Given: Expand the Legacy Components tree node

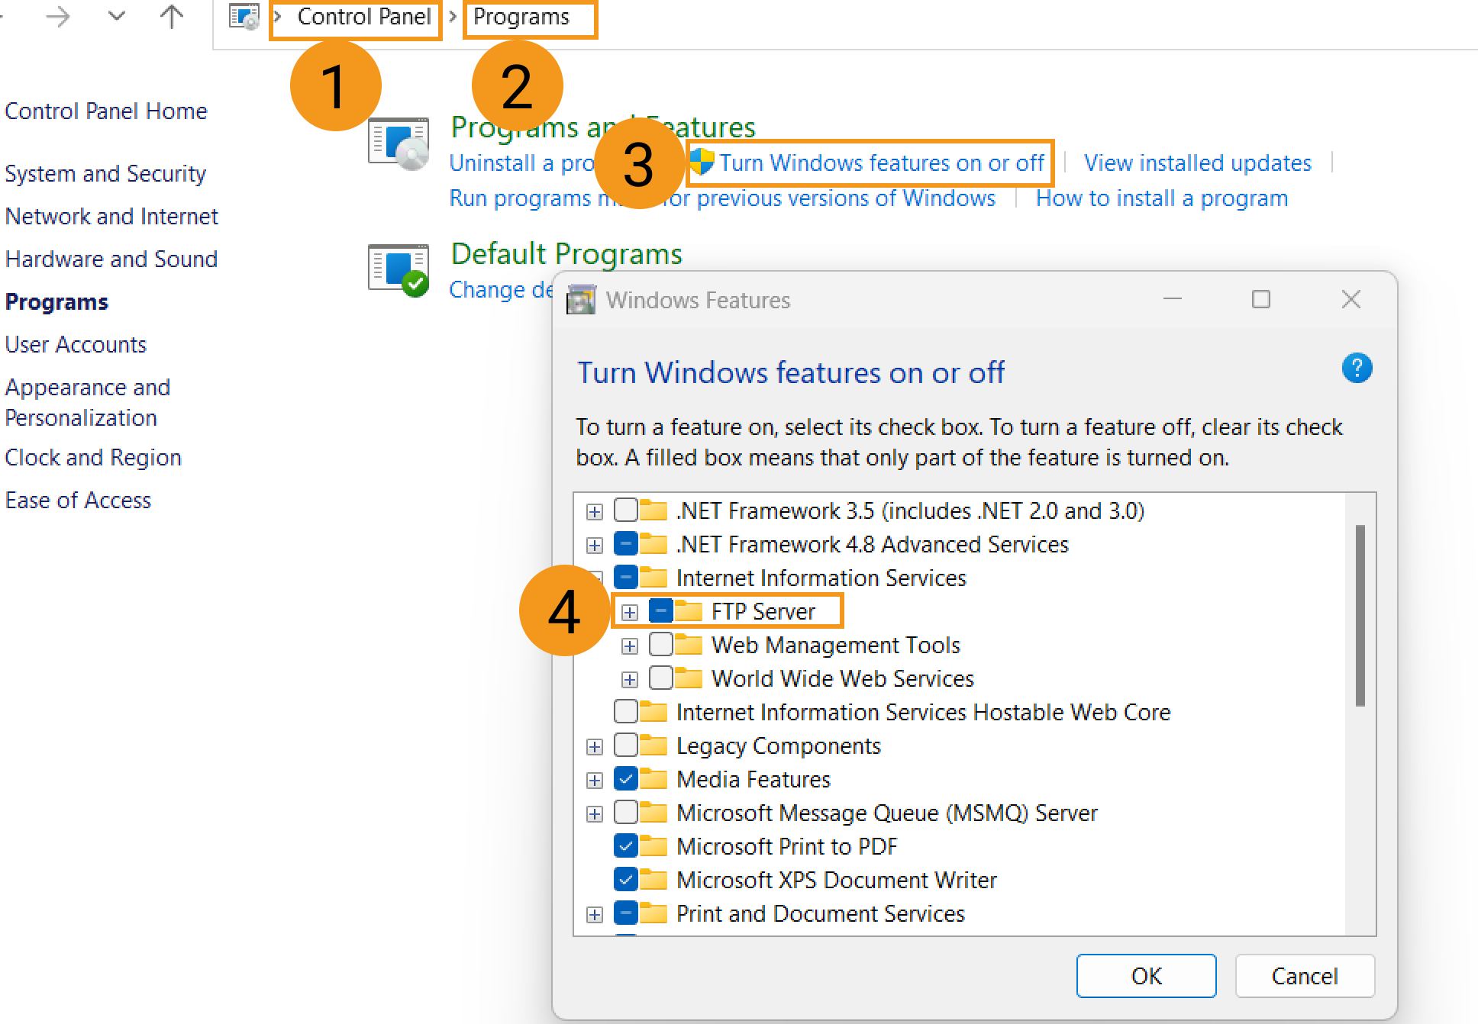Looking at the screenshot, I should click(594, 746).
